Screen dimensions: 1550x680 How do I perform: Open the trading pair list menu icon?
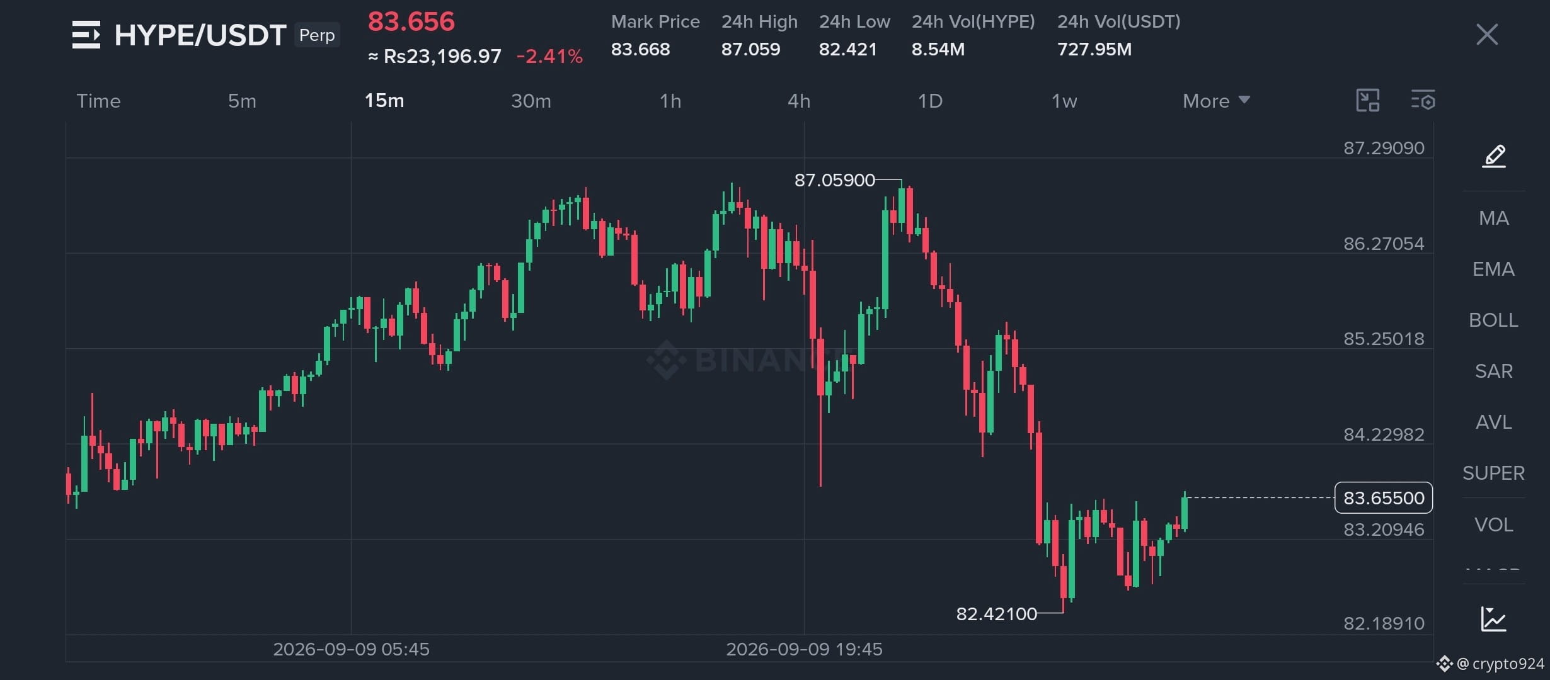coord(86,35)
